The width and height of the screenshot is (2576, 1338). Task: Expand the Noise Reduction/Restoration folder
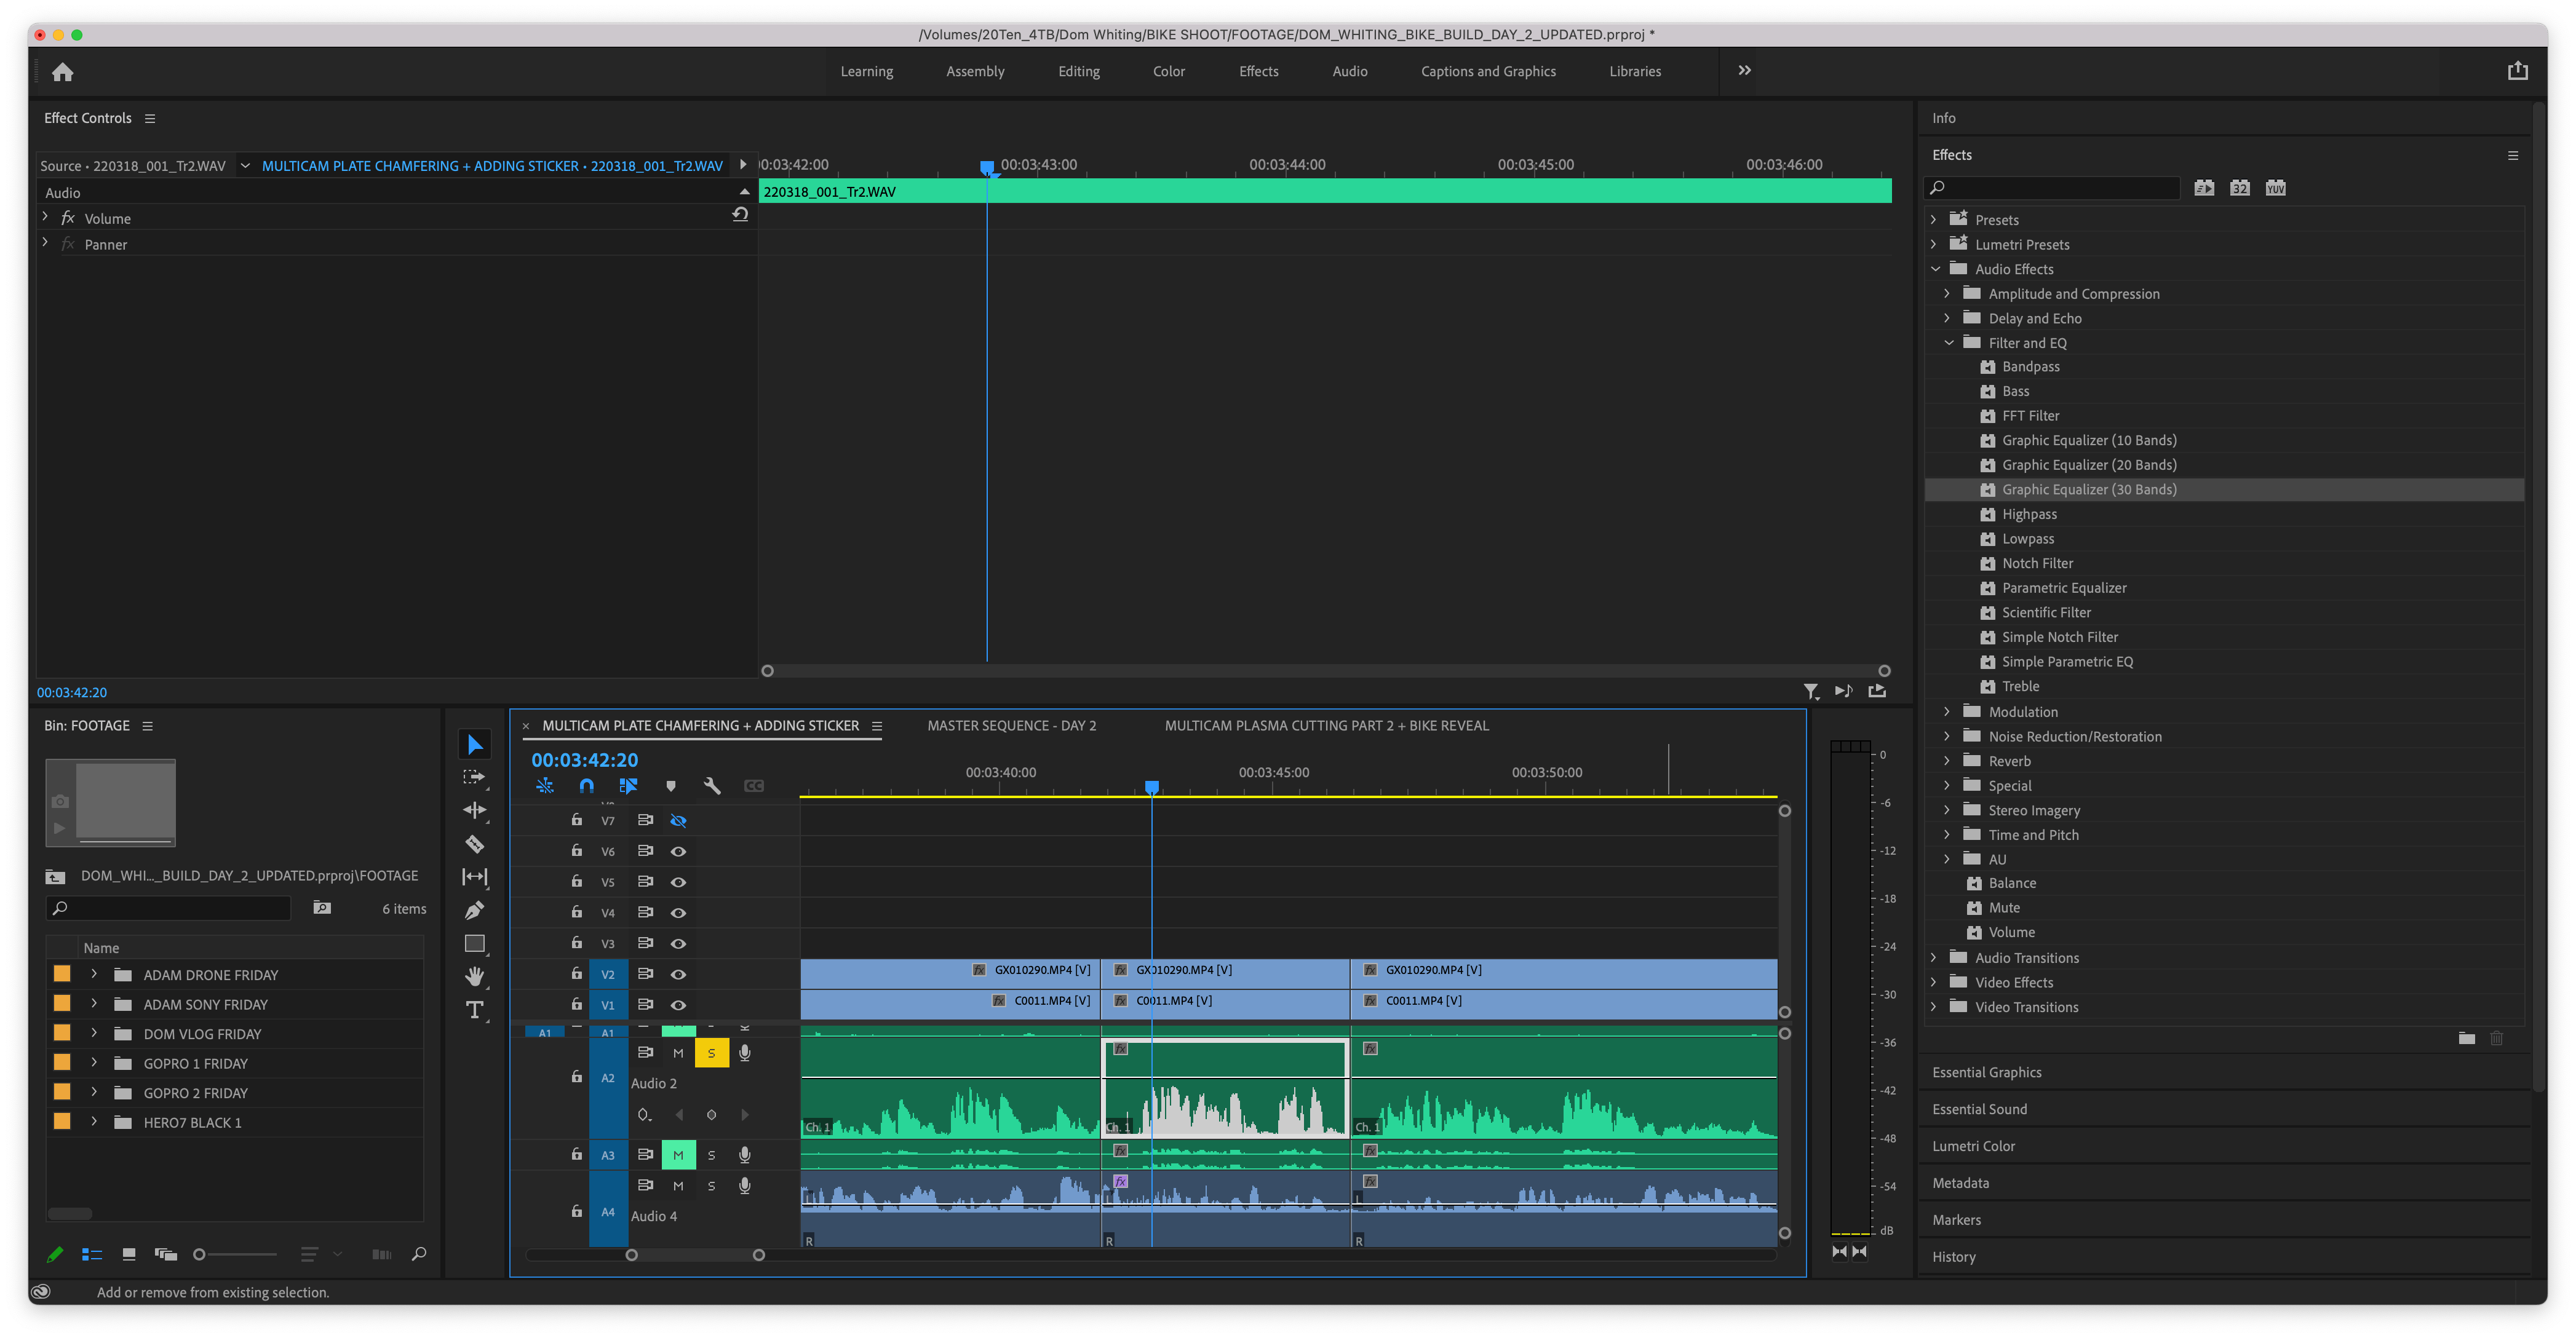1948,736
